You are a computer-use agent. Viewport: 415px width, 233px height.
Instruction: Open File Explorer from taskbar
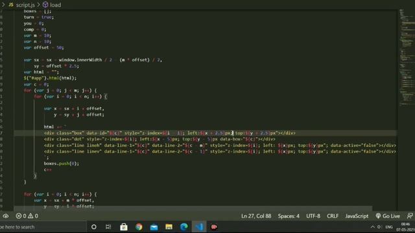coord(169,227)
